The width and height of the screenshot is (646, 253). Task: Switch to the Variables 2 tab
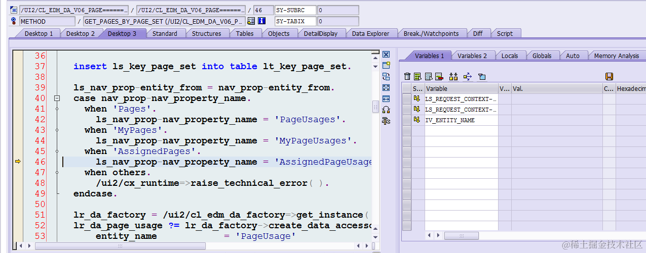pyautogui.click(x=472, y=56)
